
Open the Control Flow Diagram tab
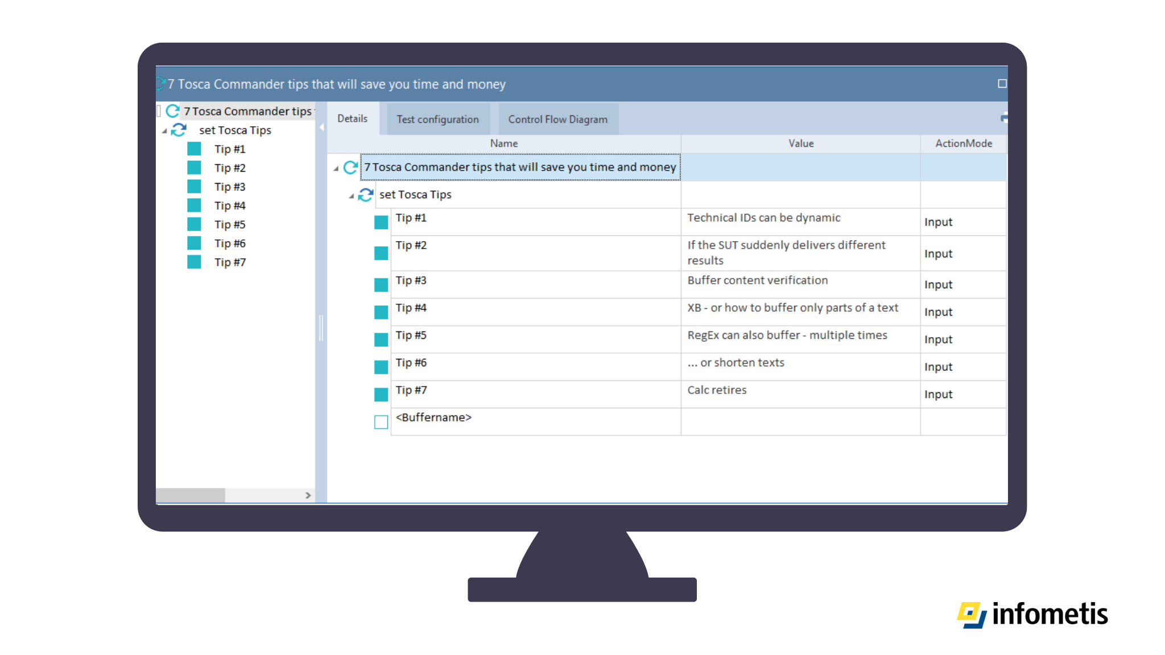pos(557,119)
